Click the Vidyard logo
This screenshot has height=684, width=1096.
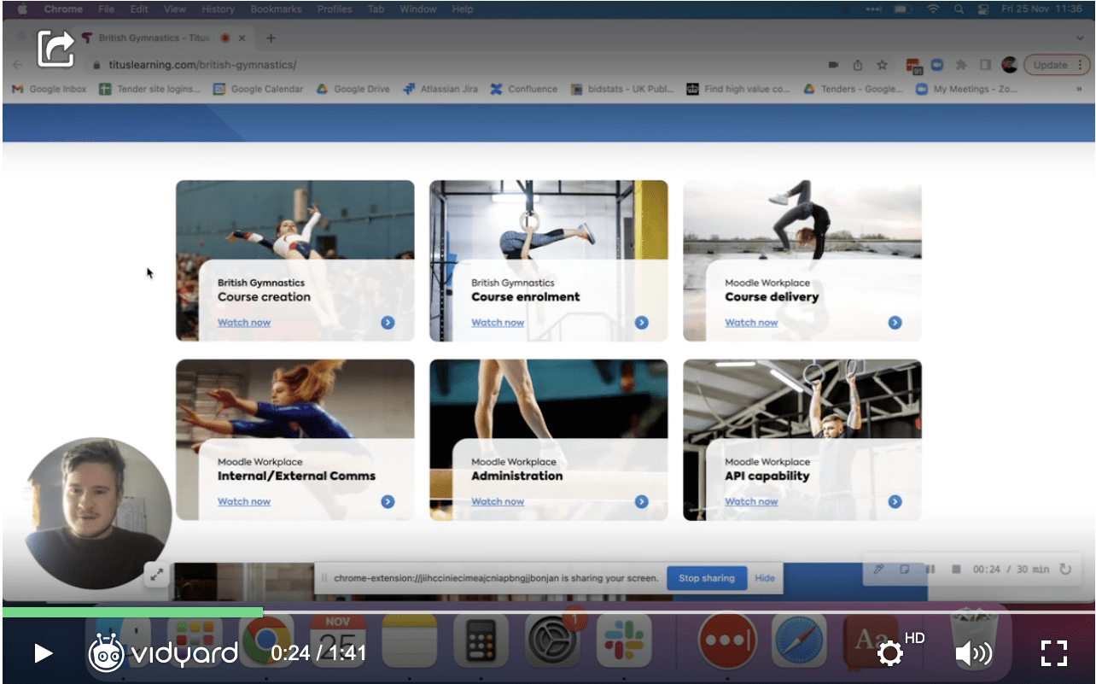pos(163,653)
